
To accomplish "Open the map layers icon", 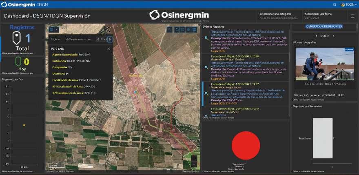I will 188,29.
